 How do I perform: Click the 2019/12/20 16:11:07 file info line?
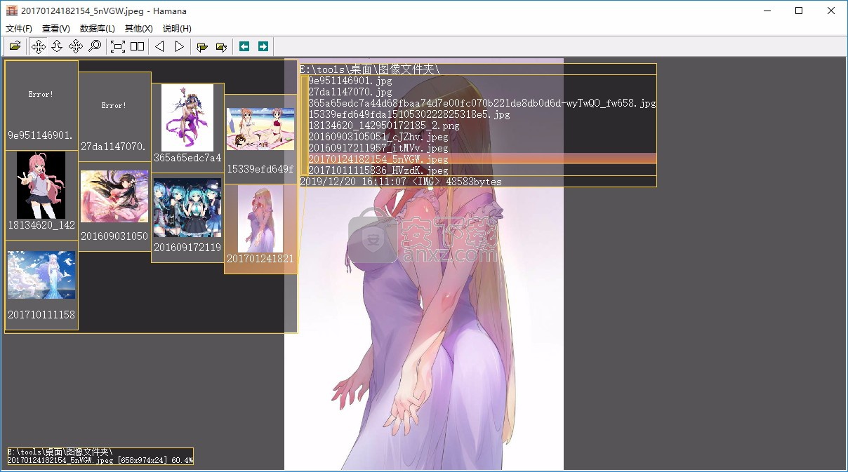pyautogui.click(x=401, y=182)
